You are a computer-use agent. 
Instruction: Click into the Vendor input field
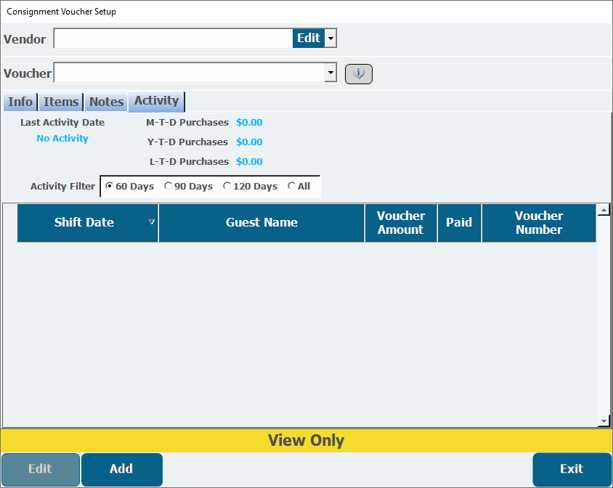pos(173,38)
